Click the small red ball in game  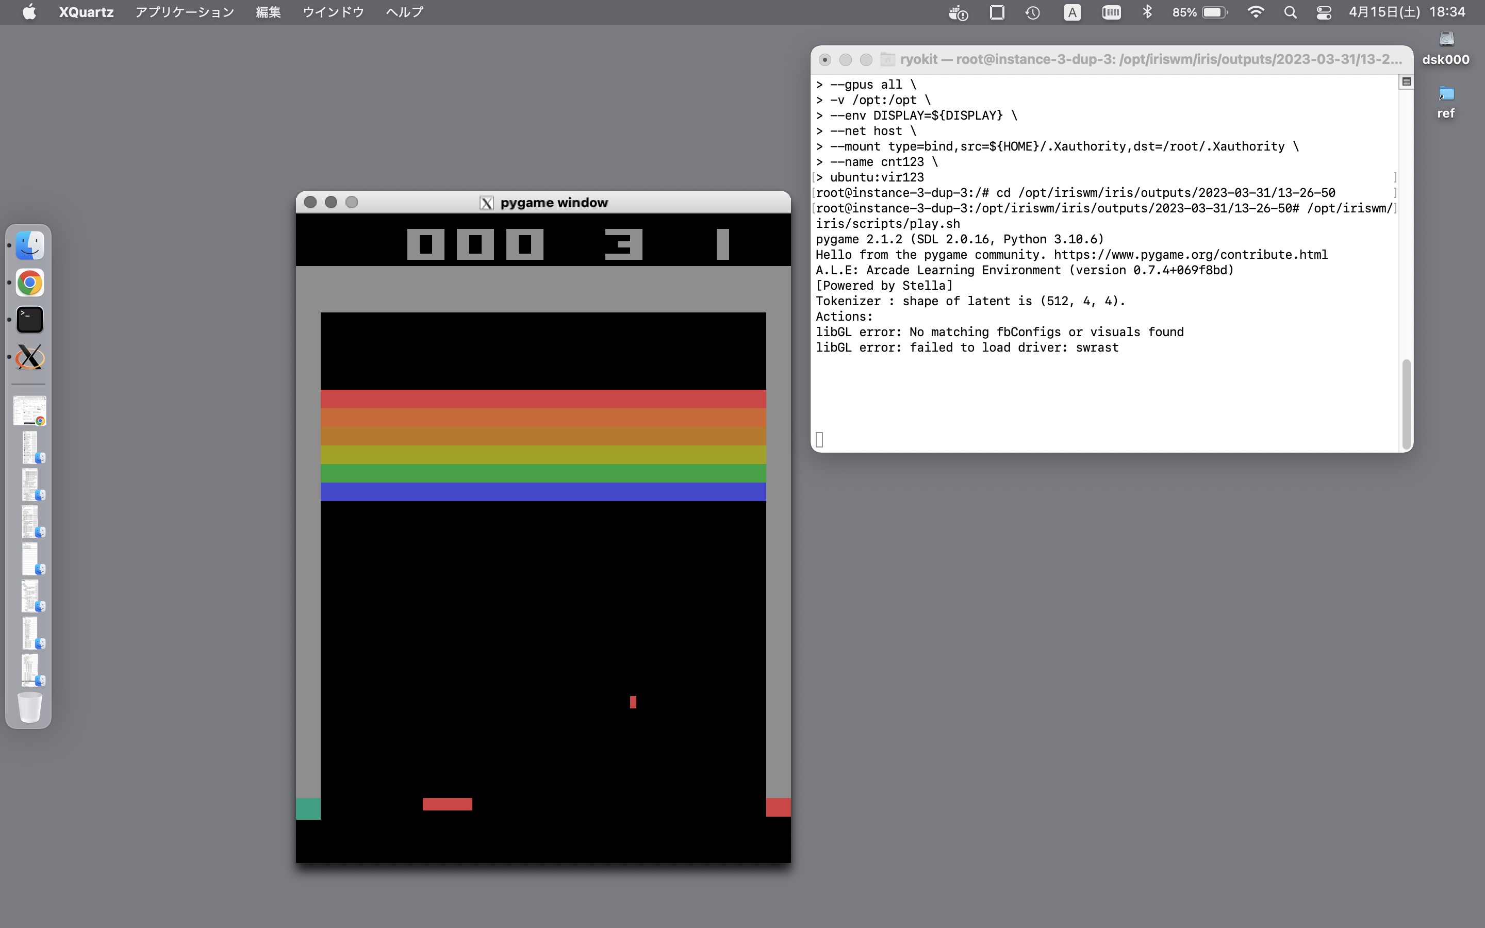[633, 702]
